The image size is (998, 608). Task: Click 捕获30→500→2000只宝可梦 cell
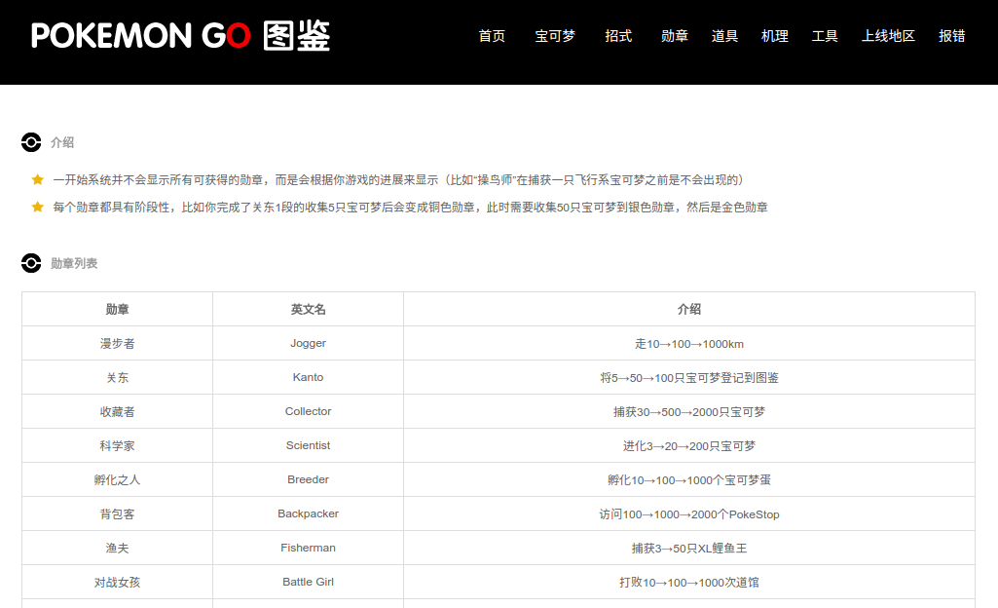[x=689, y=411]
